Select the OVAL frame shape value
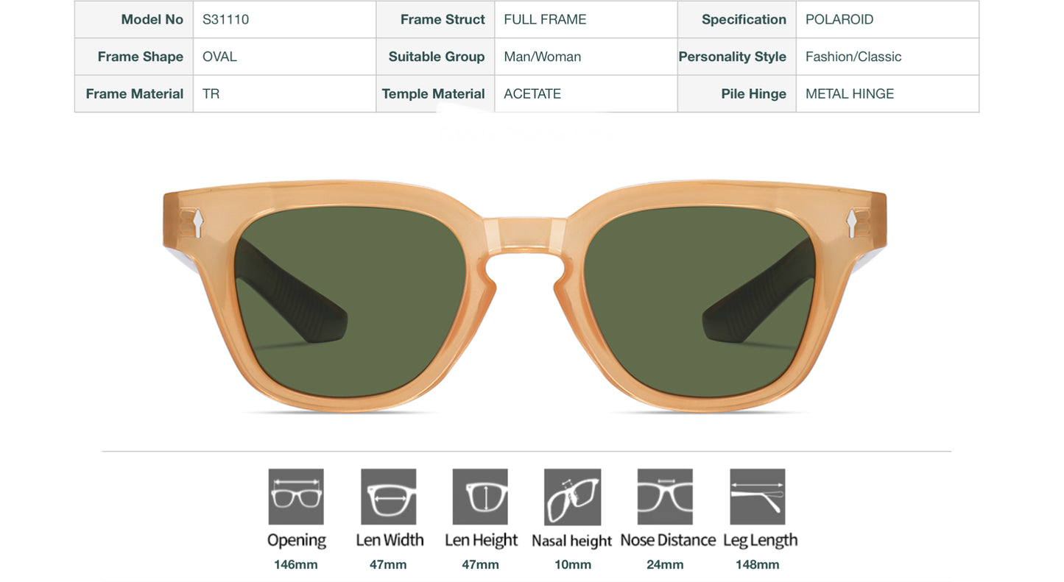Screen dimensions: 1064x582 coord(219,56)
